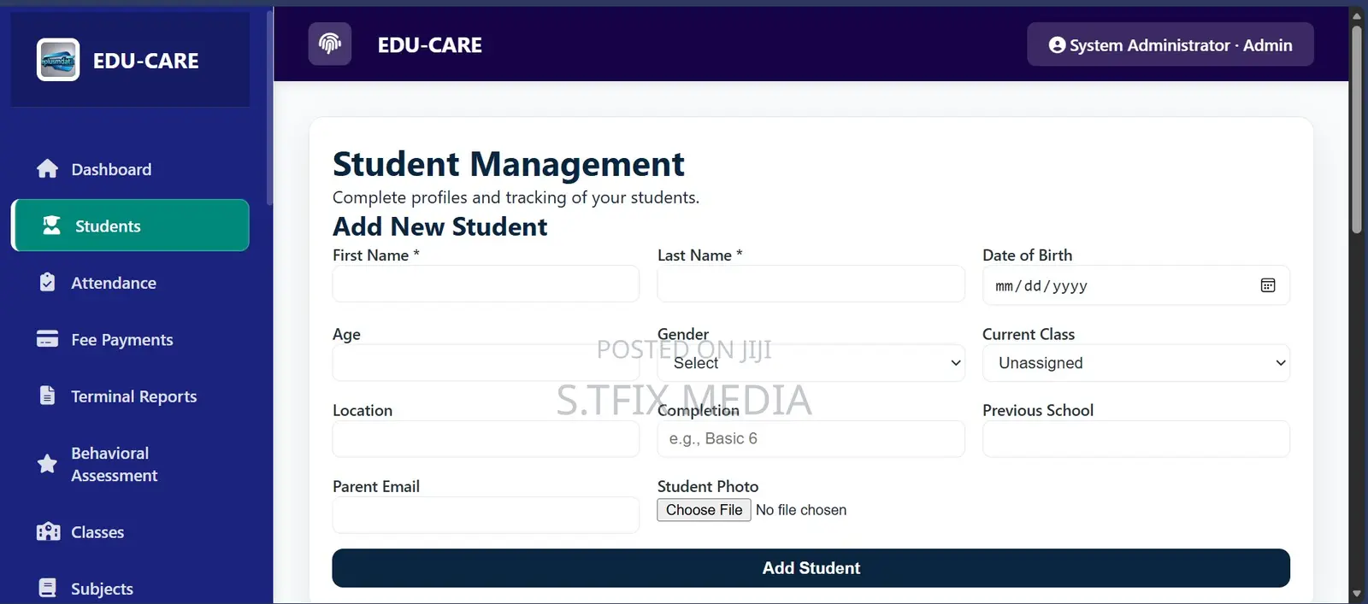Image resolution: width=1368 pixels, height=604 pixels.
Task: Click the Terminal Reports document icon
Action: [x=48, y=396]
